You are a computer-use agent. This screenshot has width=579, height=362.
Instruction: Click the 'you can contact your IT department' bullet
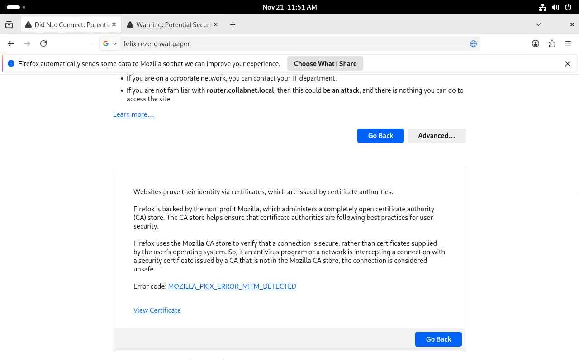pyautogui.click(x=232, y=78)
